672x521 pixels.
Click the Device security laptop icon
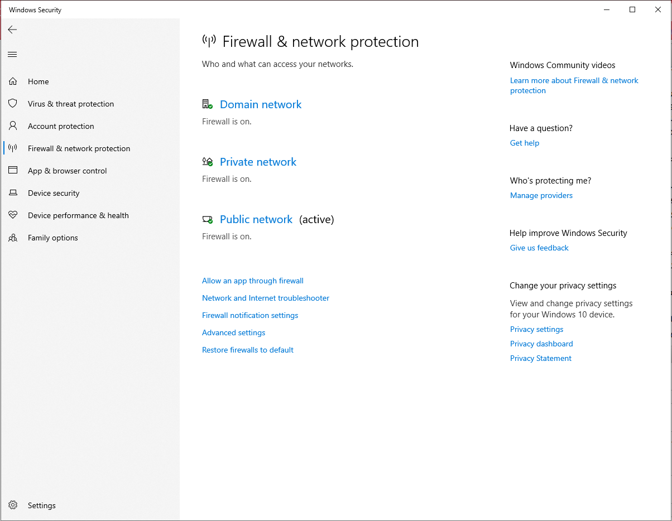click(13, 193)
